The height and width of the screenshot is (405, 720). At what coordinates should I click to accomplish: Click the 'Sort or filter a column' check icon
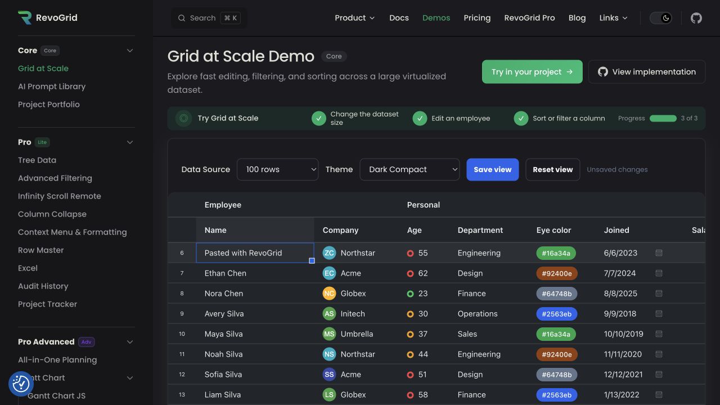(x=521, y=118)
